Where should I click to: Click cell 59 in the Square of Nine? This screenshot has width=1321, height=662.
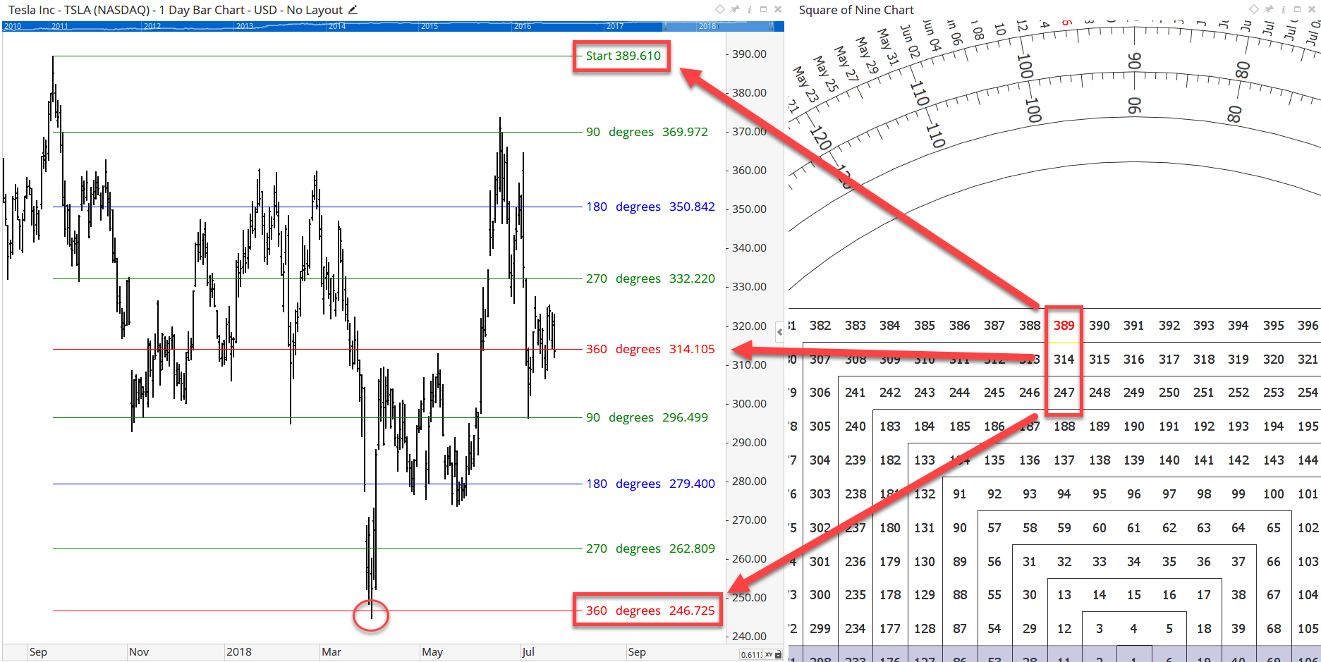point(1064,528)
